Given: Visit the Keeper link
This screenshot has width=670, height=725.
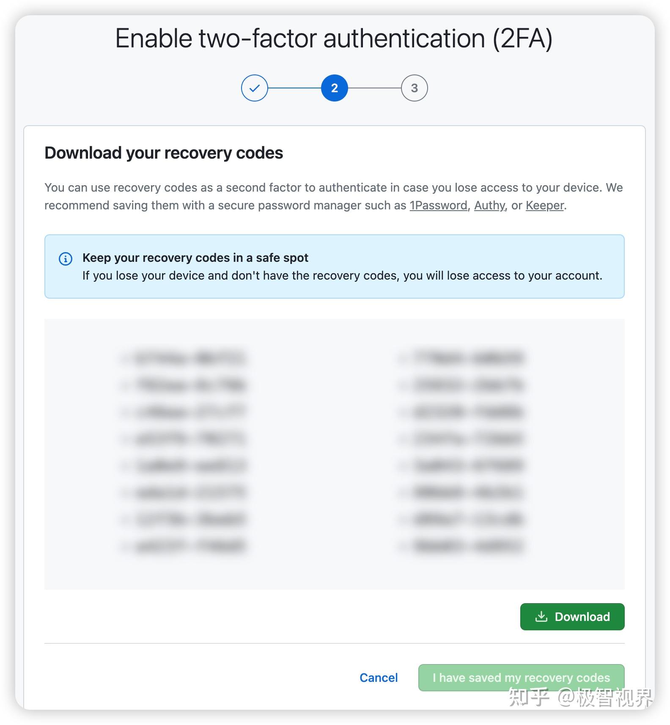Looking at the screenshot, I should [x=544, y=206].
